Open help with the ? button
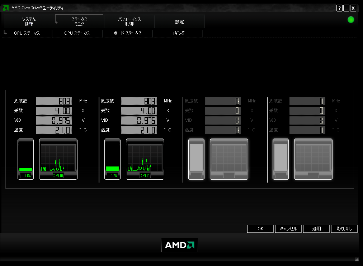The image size is (363, 266). (x=339, y=8)
